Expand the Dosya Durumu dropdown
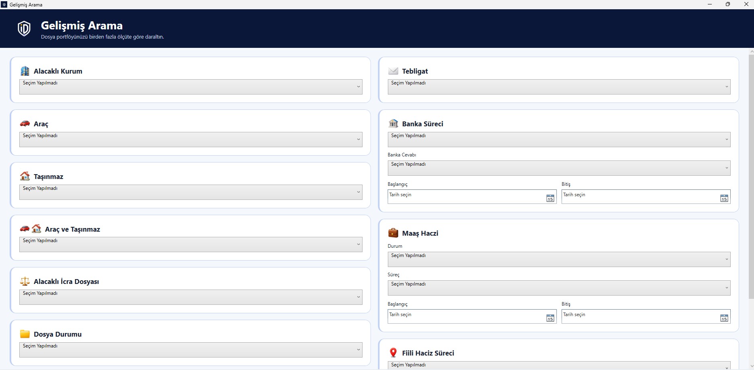 tap(191, 350)
